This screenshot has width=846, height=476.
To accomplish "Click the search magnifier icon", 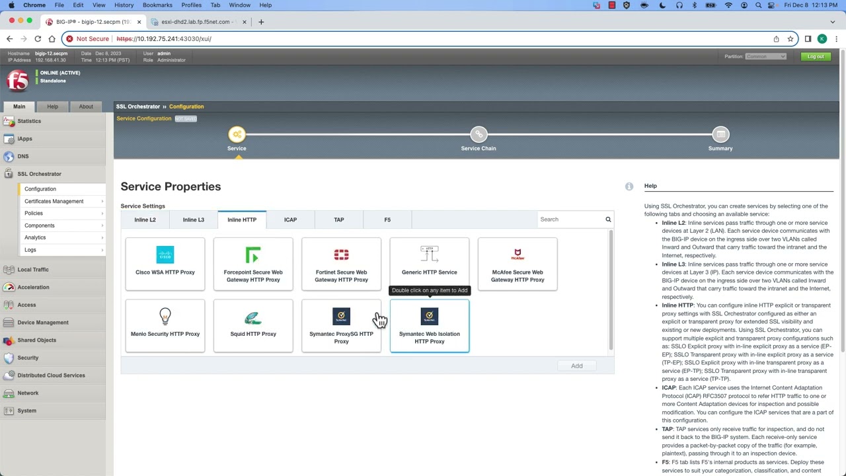I will (608, 219).
